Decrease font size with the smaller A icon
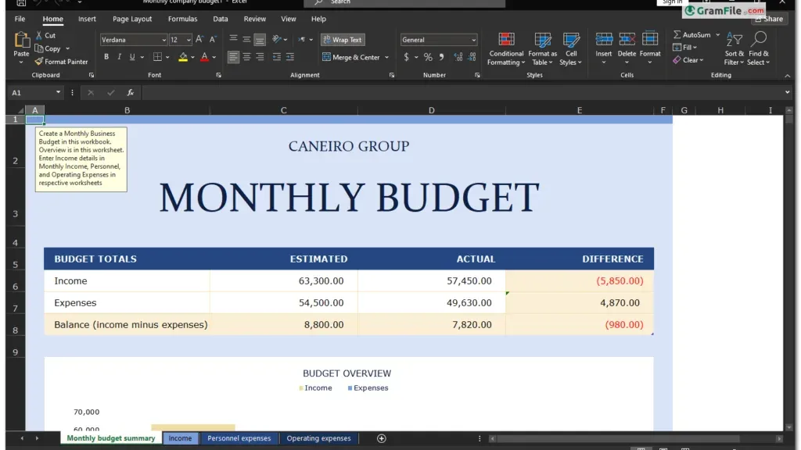This screenshot has width=801, height=450. pos(213,39)
